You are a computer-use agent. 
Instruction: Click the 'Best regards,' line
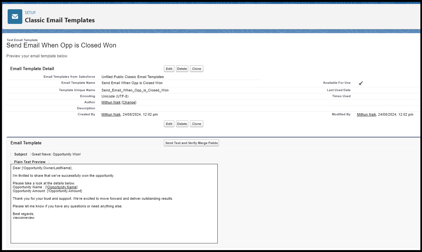[23, 214]
